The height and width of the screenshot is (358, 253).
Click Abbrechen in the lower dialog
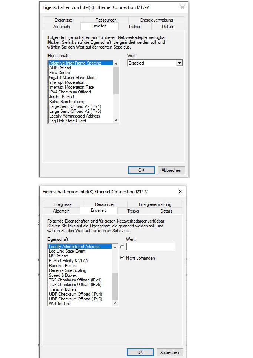pos(170,352)
